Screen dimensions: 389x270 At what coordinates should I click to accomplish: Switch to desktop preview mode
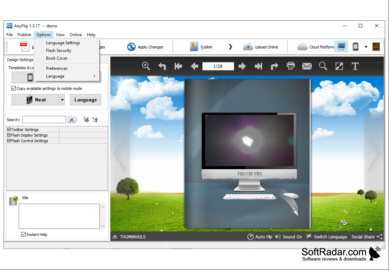[341, 47]
